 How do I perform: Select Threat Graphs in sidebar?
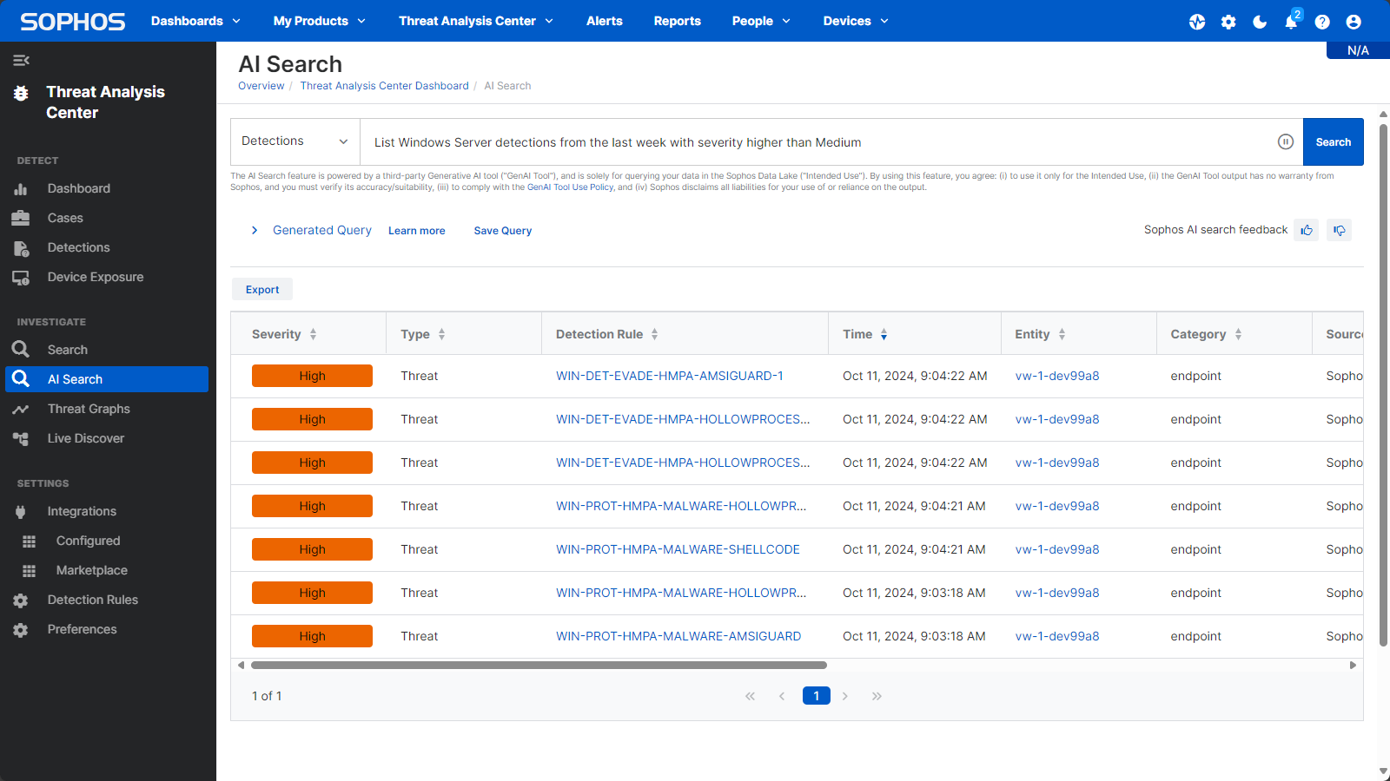click(89, 409)
